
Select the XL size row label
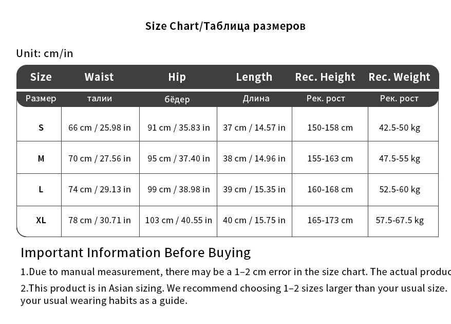coord(41,220)
